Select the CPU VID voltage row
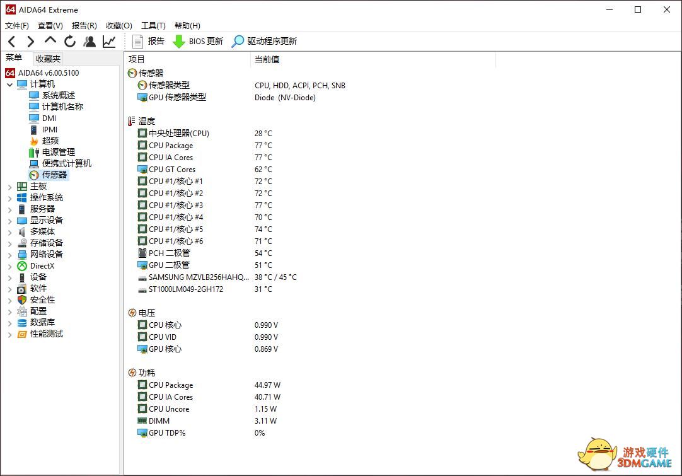This screenshot has width=682, height=476. point(157,337)
